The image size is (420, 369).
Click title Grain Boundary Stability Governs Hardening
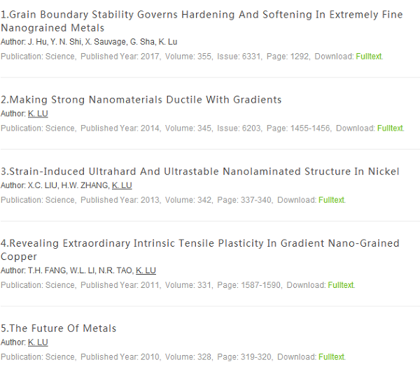tap(202, 21)
